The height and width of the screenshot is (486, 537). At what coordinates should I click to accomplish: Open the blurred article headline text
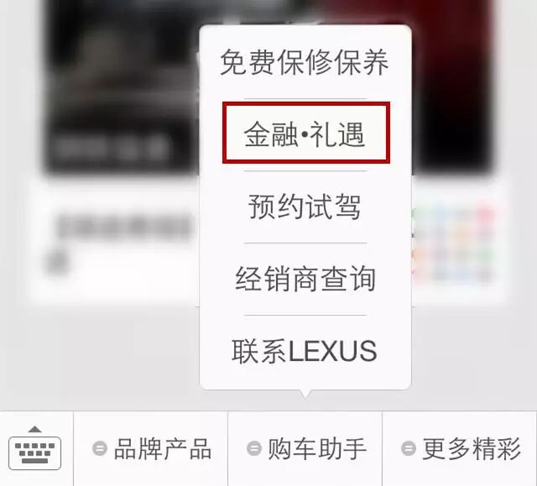pos(124,226)
